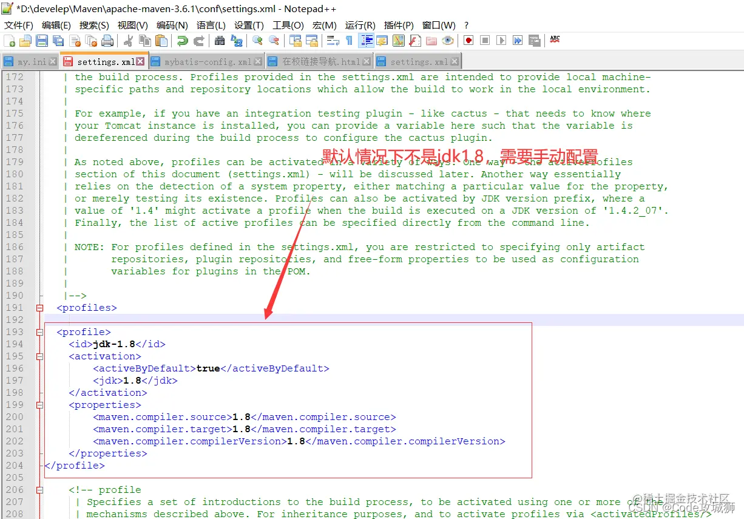Click the monitoring eye icon
This screenshot has width=744, height=519.
[447, 41]
